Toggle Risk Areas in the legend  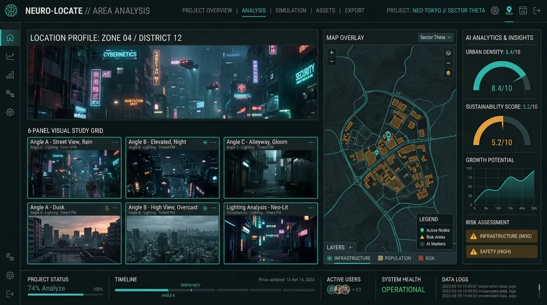coord(433,237)
